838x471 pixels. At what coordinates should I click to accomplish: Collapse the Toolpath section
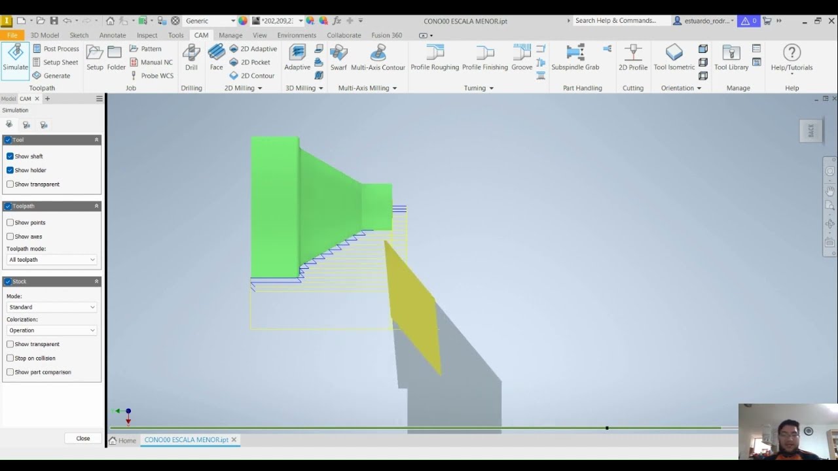(96, 206)
